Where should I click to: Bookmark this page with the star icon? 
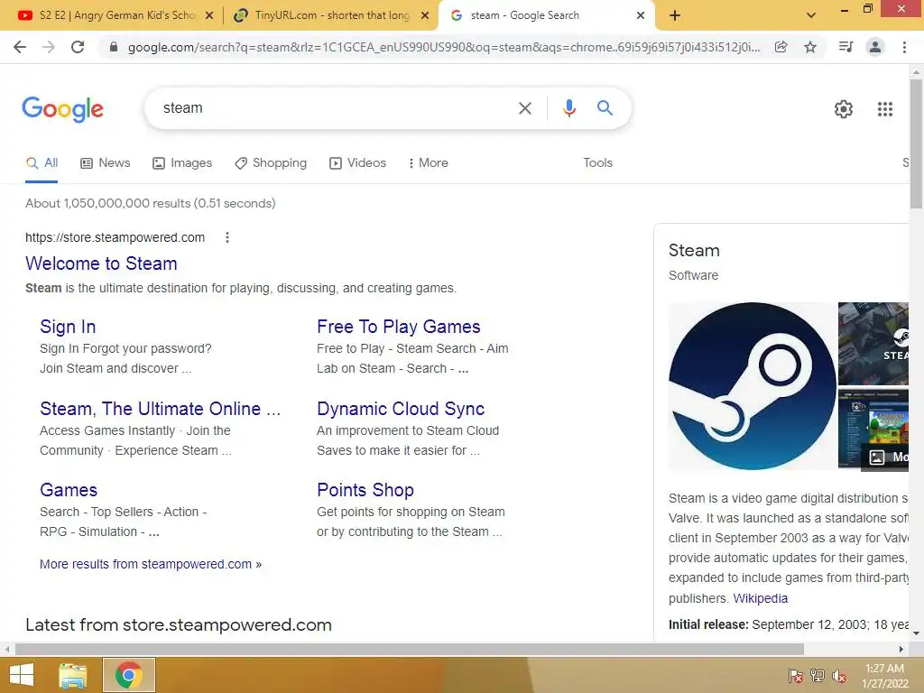point(810,47)
